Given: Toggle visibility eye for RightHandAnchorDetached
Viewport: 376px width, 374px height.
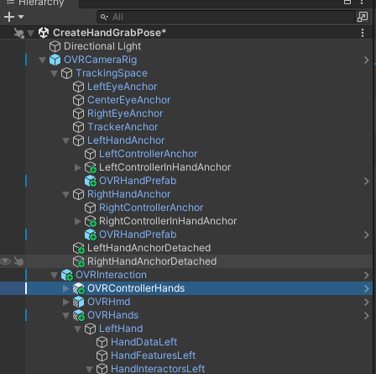Looking at the screenshot, I should (x=6, y=261).
